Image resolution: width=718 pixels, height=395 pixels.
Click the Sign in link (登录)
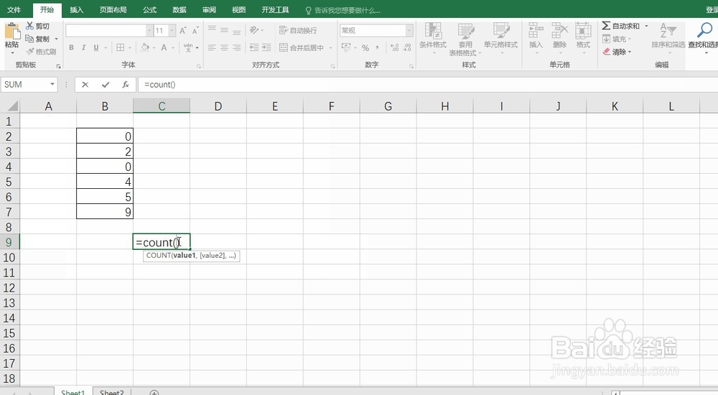coord(712,9)
